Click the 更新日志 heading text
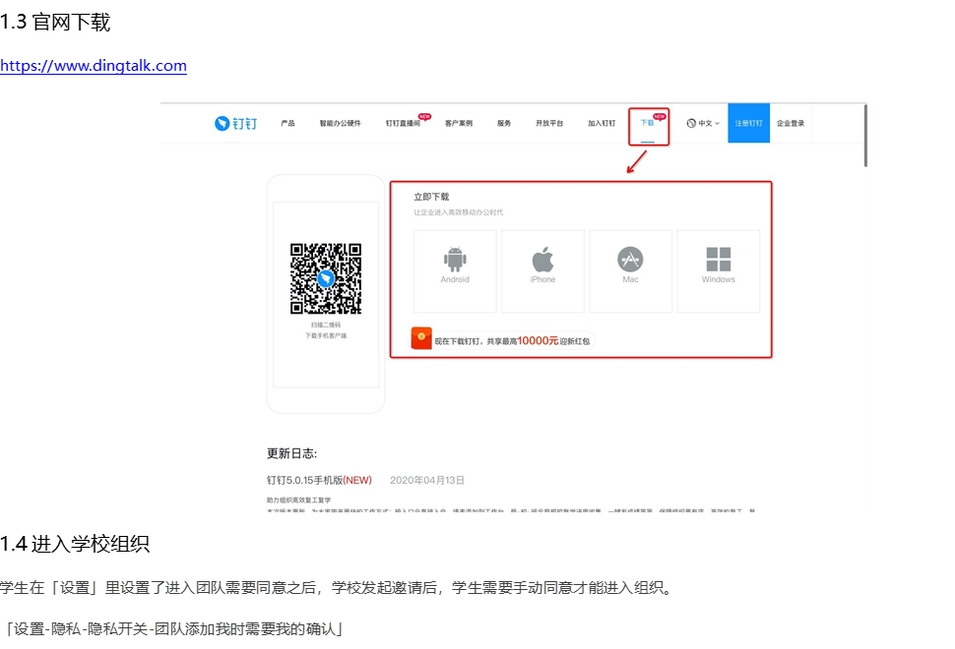The height and width of the screenshot is (649, 955). pos(291,453)
